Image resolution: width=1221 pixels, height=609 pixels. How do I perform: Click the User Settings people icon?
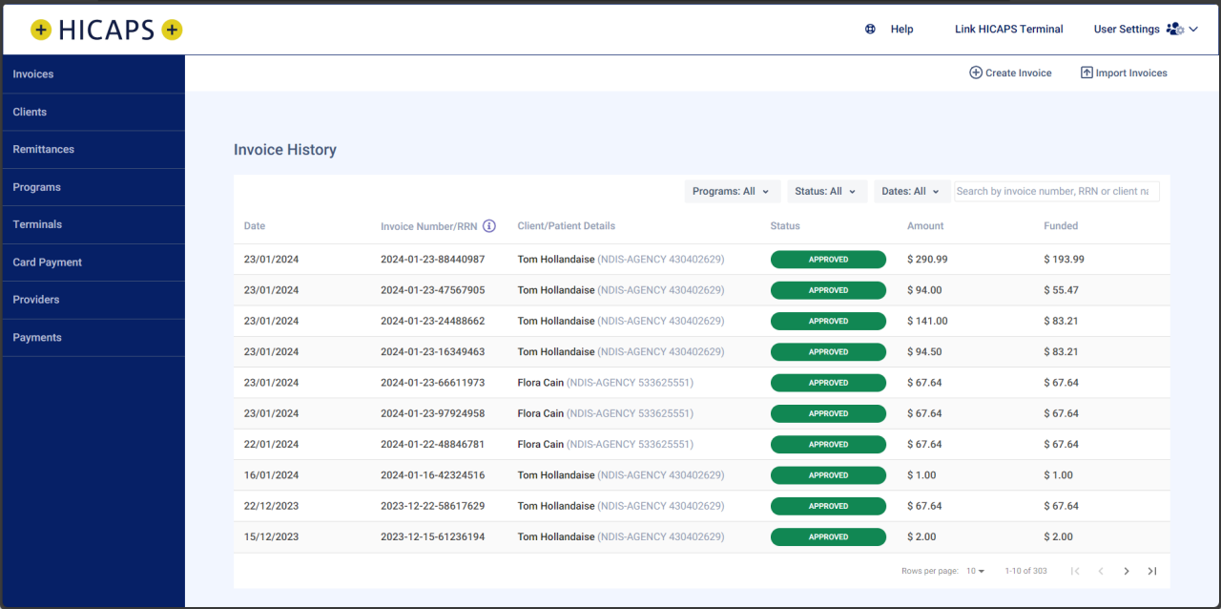(x=1176, y=29)
